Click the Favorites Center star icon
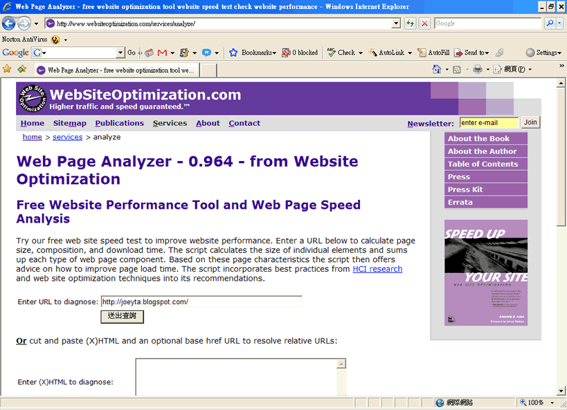The height and width of the screenshot is (410, 567). 7,68
